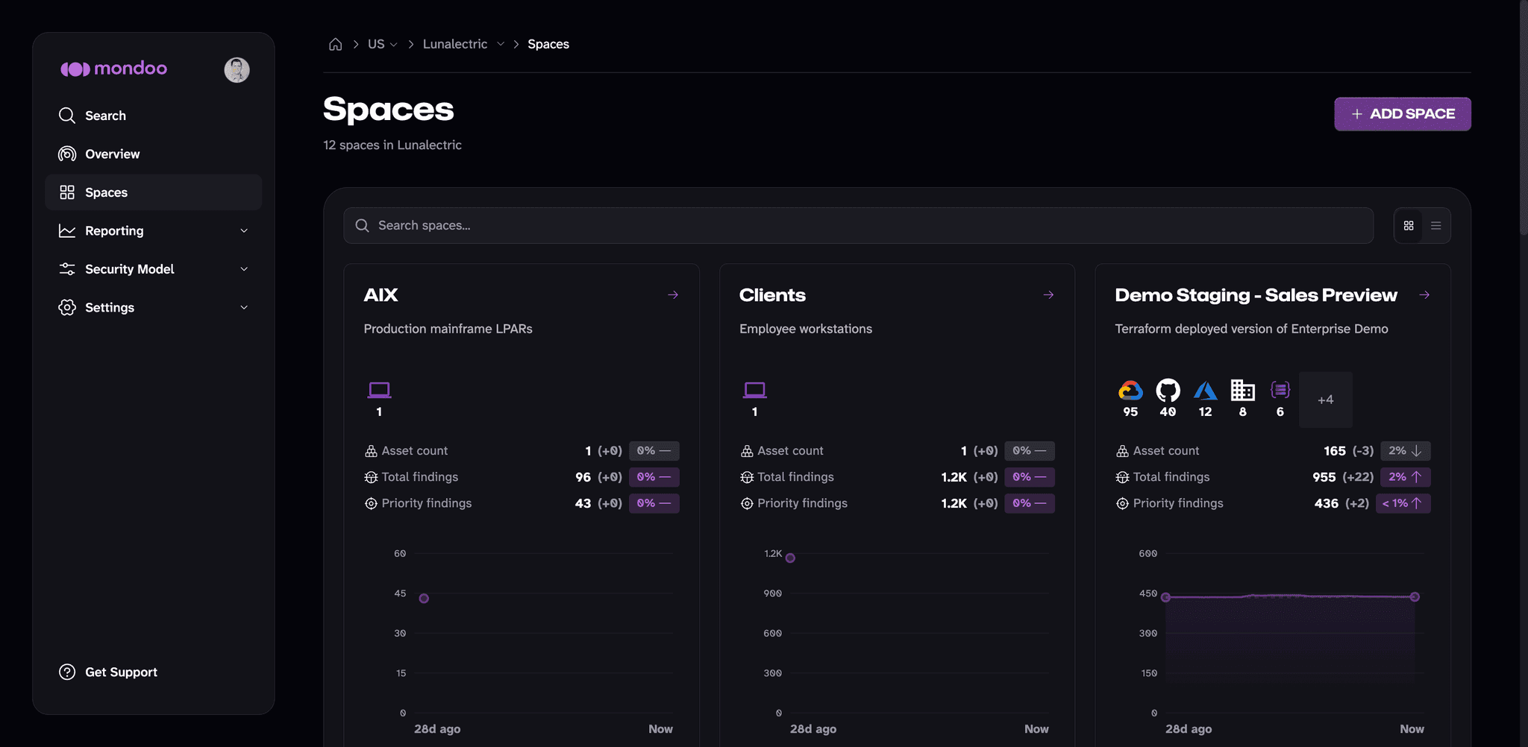Click the laptop asset icon in AIX card
The height and width of the screenshot is (747, 1528).
tap(379, 390)
